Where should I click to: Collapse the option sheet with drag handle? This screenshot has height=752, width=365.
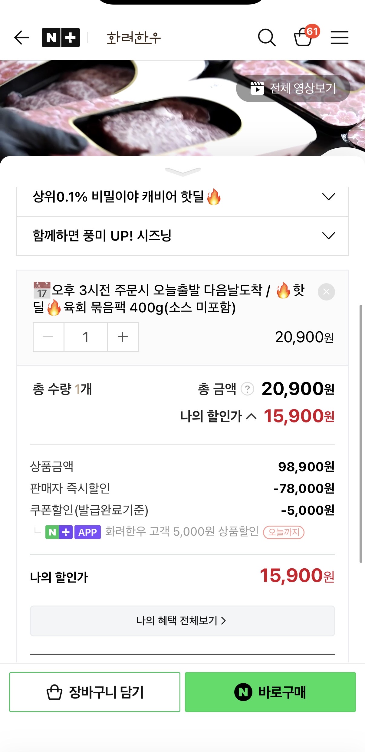click(x=183, y=172)
